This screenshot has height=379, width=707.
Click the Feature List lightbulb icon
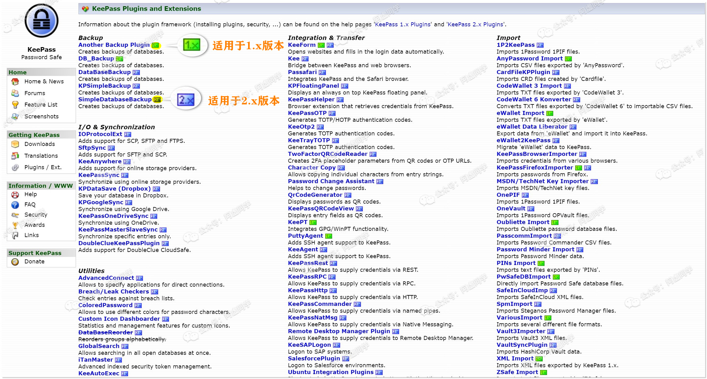pyautogui.click(x=15, y=105)
